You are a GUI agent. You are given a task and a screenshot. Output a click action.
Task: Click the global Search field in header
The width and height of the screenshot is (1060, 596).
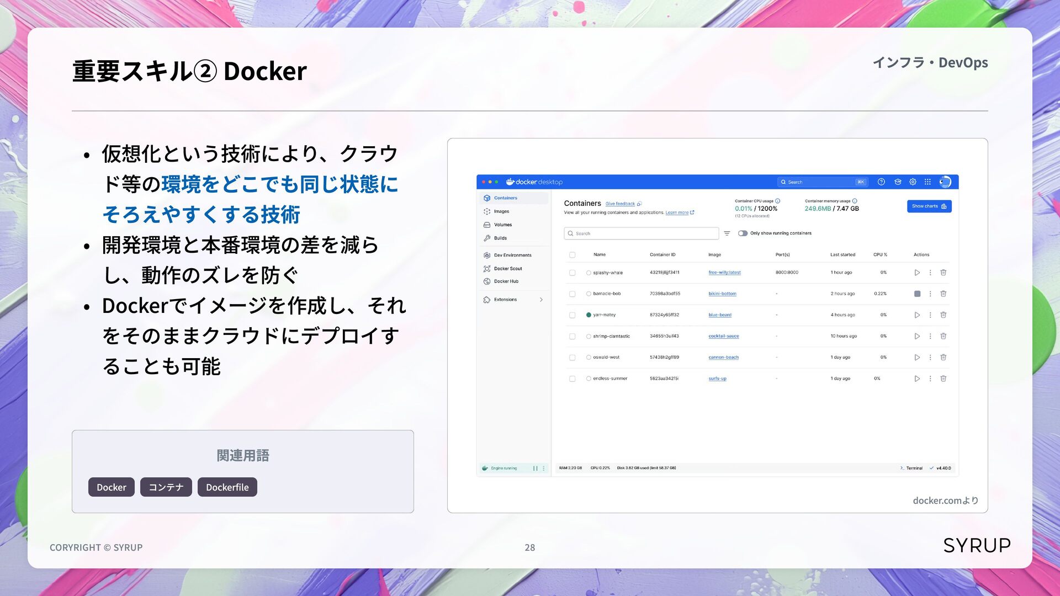pos(823,182)
